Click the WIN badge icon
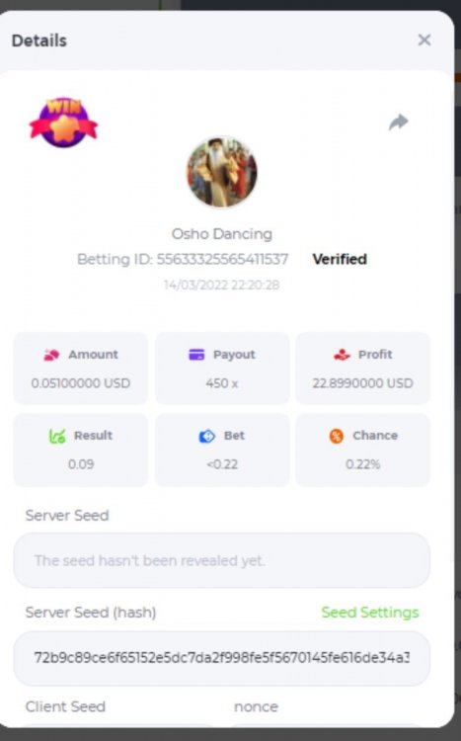Screen dimensions: 461x741 [x=64, y=123]
